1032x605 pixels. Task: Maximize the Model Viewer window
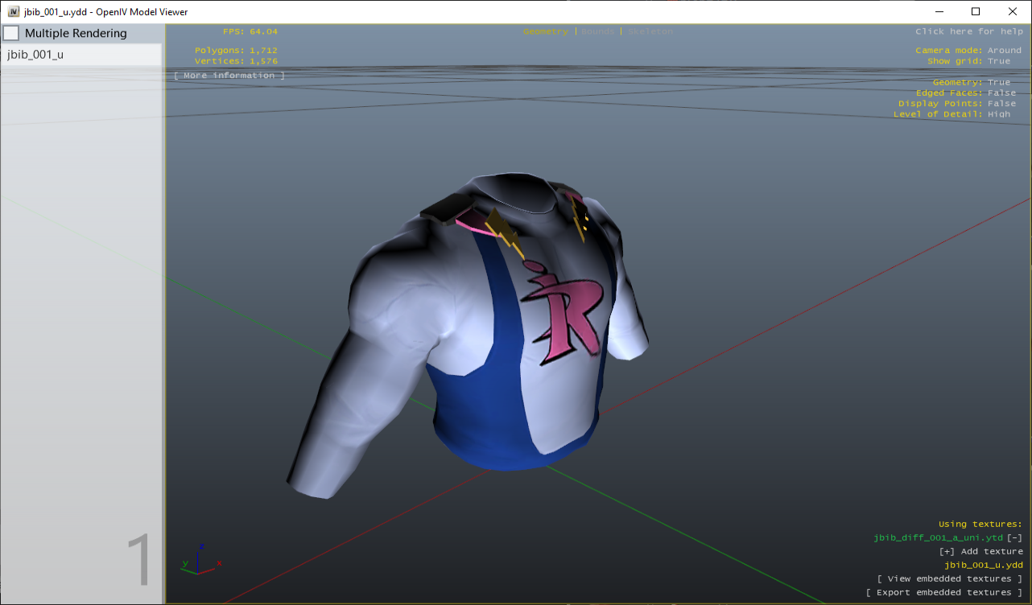[976, 12]
